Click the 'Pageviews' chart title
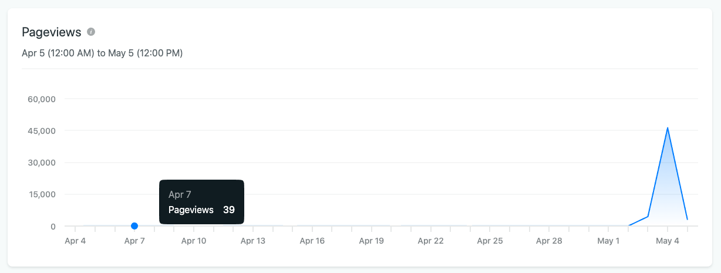The image size is (721, 273). [x=51, y=32]
